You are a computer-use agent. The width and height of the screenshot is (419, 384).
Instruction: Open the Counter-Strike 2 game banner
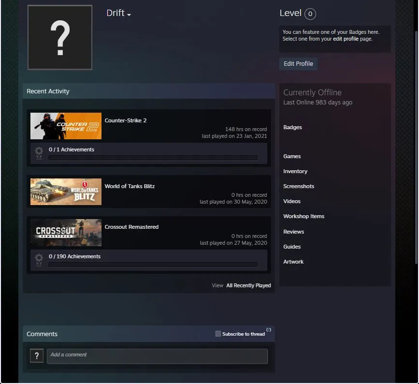click(x=66, y=126)
